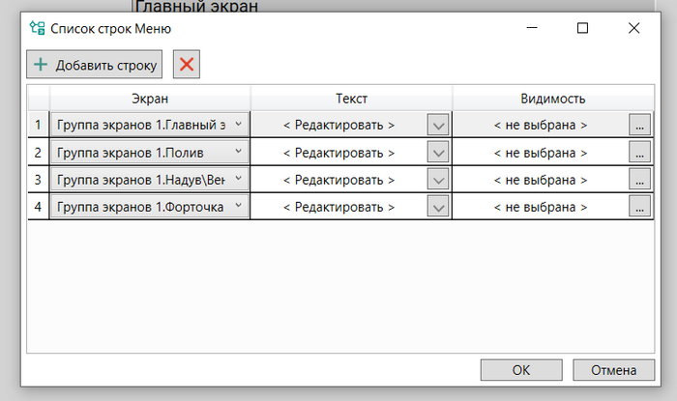Expand the Текст dropdown arrow in row 2

438,152
